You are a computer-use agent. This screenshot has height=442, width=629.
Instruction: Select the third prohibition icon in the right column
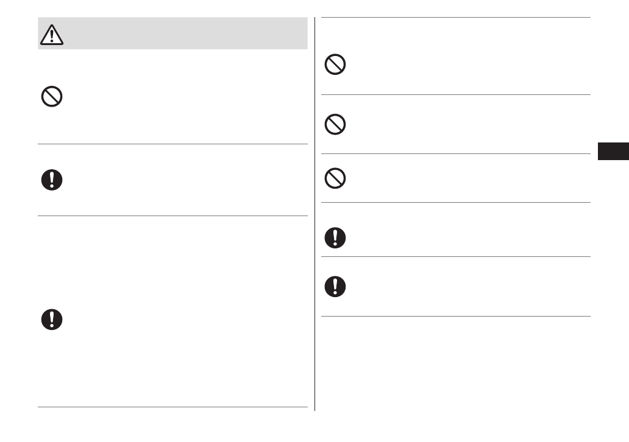335,178
